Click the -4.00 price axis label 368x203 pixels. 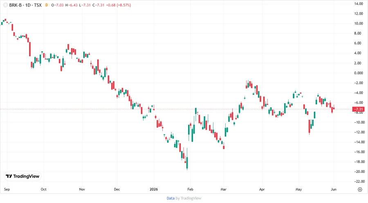pos(359,93)
